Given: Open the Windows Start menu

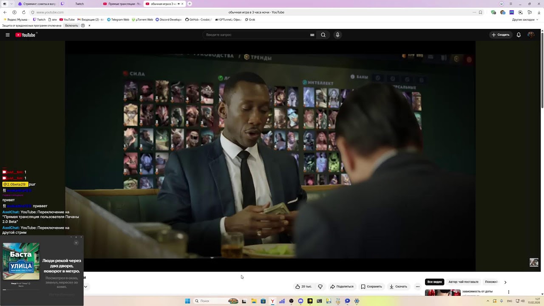Looking at the screenshot, I should point(187,301).
